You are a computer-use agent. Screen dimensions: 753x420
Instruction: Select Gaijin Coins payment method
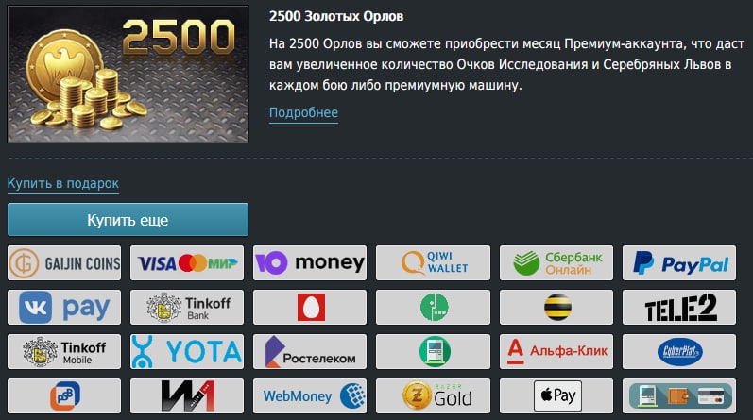(64, 263)
